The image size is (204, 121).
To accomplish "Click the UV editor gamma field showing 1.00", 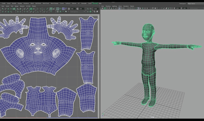I will [81, 9].
